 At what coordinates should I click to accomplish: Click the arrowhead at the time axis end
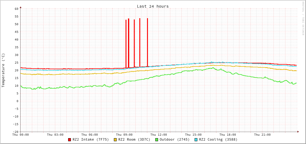point(298,132)
